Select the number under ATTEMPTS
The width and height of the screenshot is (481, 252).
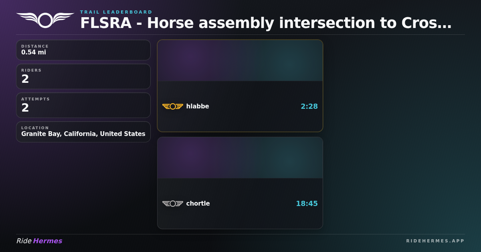[25, 108]
